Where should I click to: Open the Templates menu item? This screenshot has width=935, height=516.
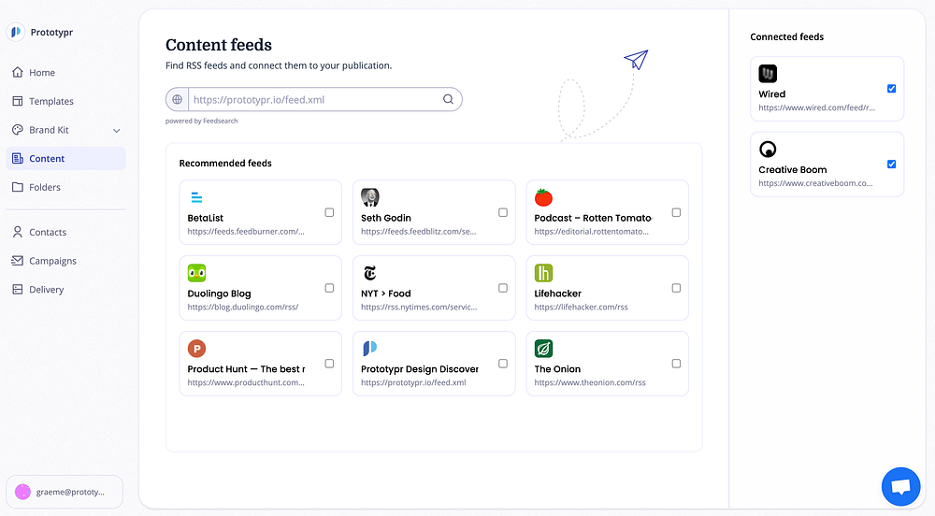point(50,101)
